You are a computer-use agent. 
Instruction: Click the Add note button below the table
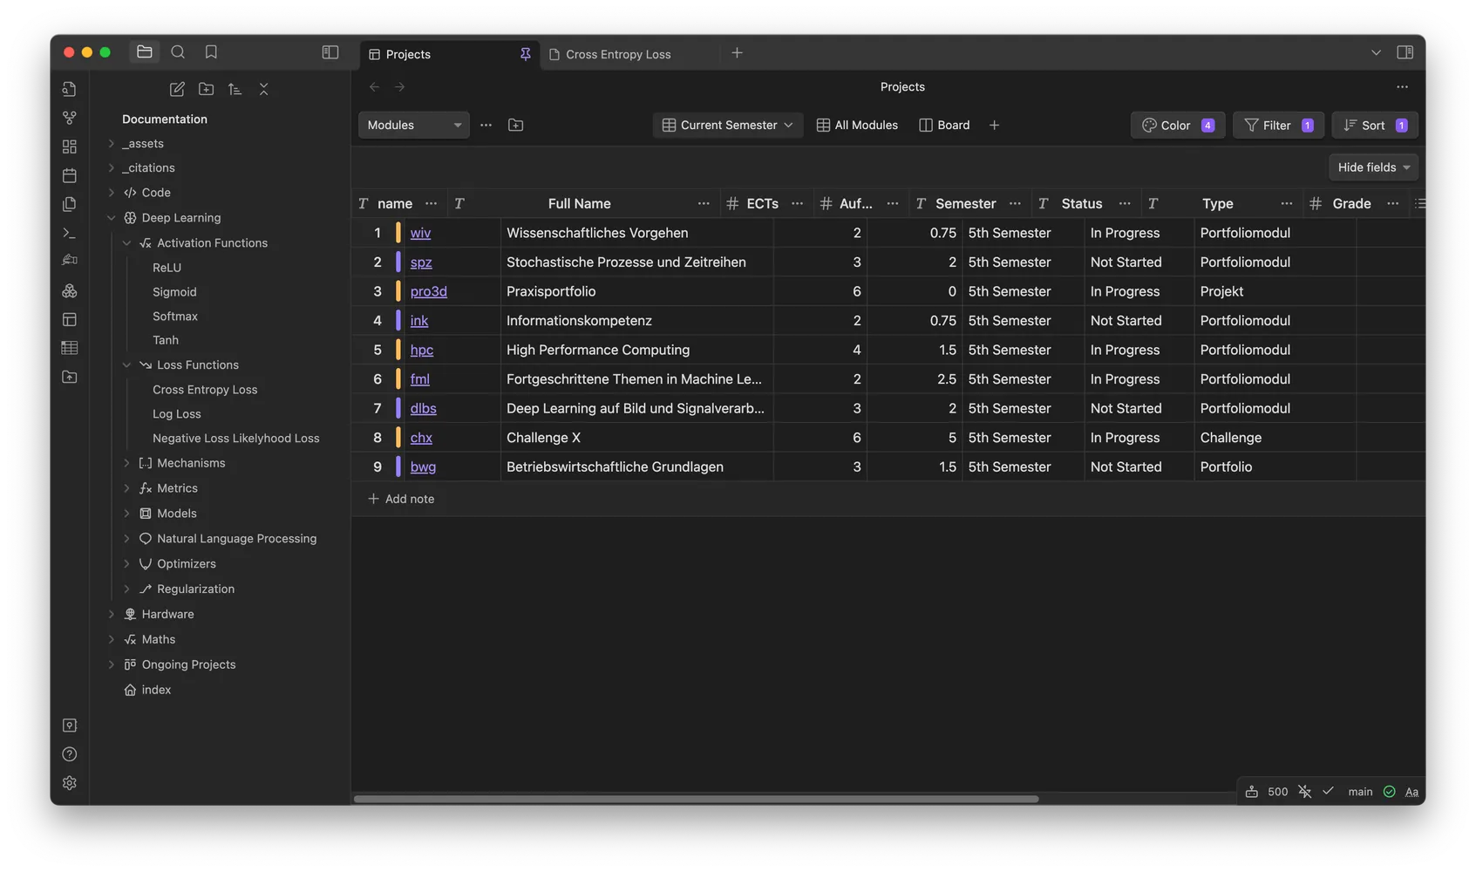pyautogui.click(x=401, y=498)
